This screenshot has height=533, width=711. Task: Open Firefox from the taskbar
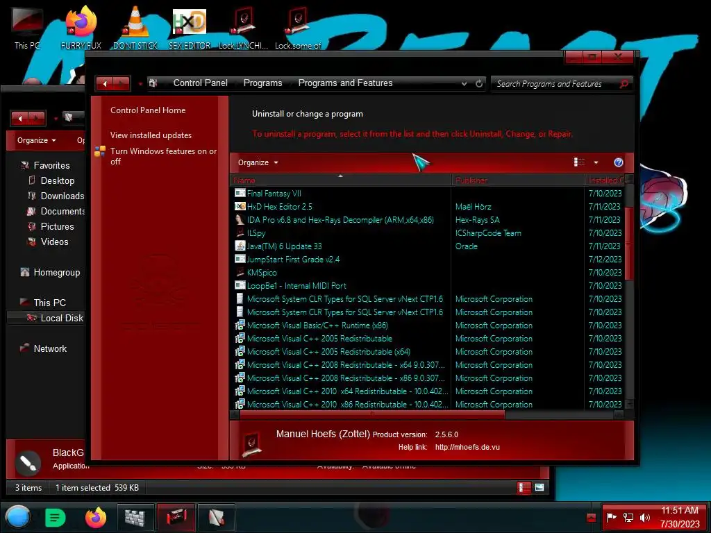coord(96,517)
